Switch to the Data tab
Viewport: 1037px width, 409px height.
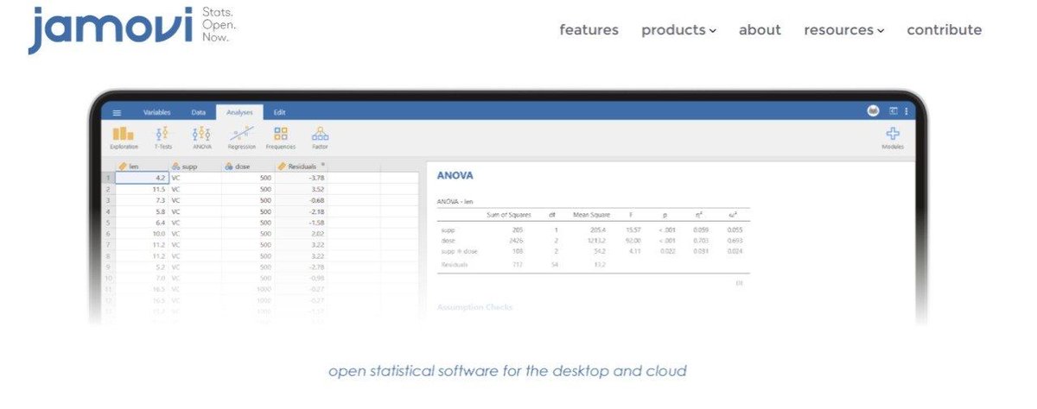198,112
